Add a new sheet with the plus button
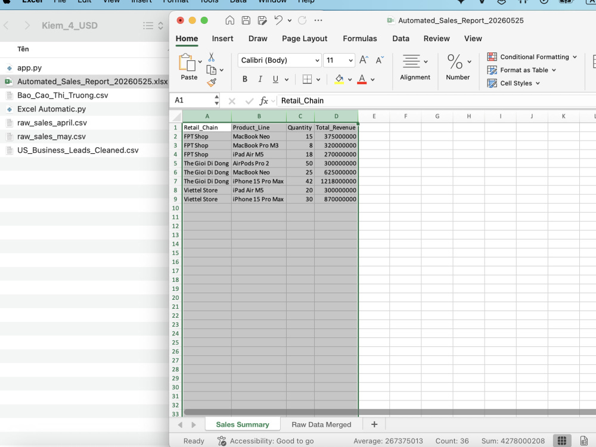The image size is (596, 447). coord(374,424)
